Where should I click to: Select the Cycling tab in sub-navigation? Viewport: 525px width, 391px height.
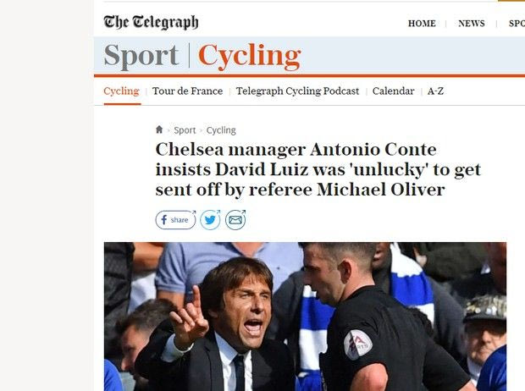click(x=121, y=91)
